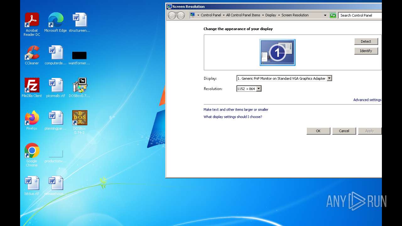Open Acrobat Reader DC desktop icon
This screenshot has width=402, height=226.
click(x=32, y=24)
